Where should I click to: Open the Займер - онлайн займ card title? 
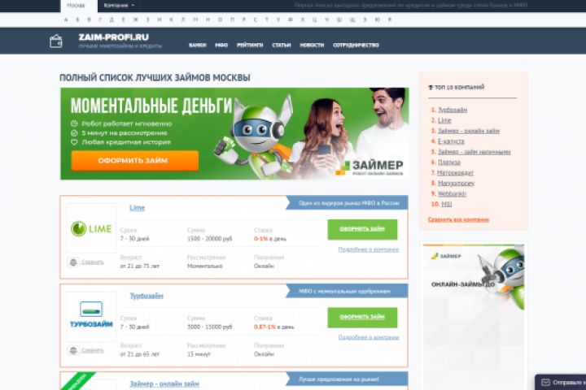164,384
